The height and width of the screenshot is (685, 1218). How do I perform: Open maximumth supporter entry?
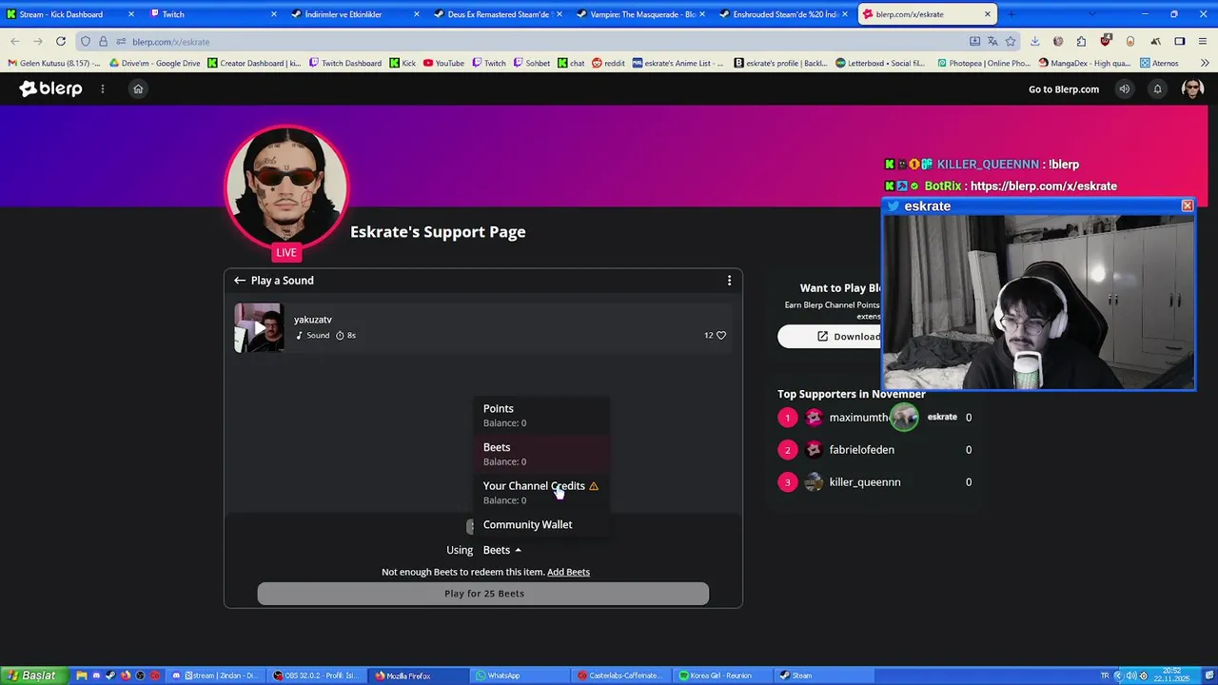[x=875, y=417]
